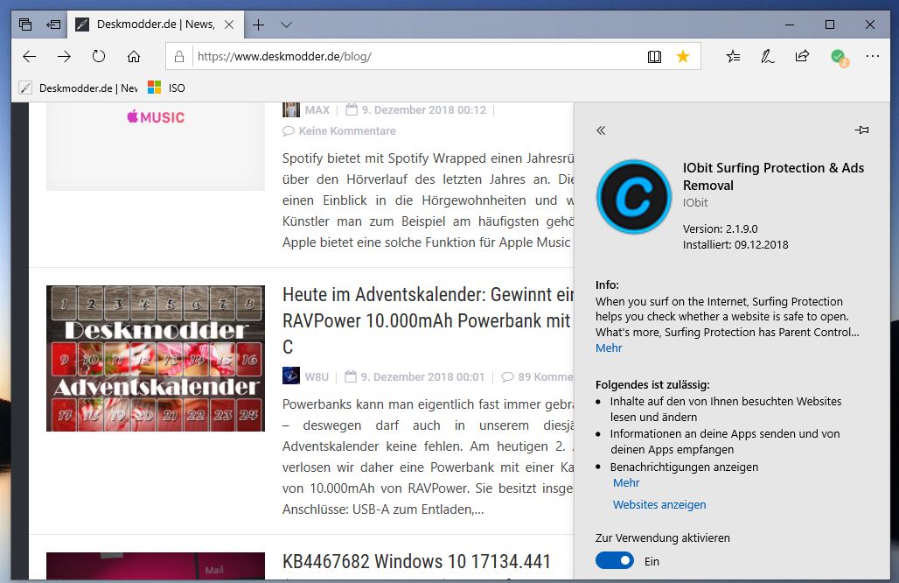The width and height of the screenshot is (899, 583).
Task: Click the Benachrichtigungen anzeigen permission text
Action: pyautogui.click(x=684, y=467)
